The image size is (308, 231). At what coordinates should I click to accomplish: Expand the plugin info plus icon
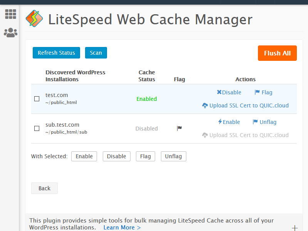tap(295, 228)
